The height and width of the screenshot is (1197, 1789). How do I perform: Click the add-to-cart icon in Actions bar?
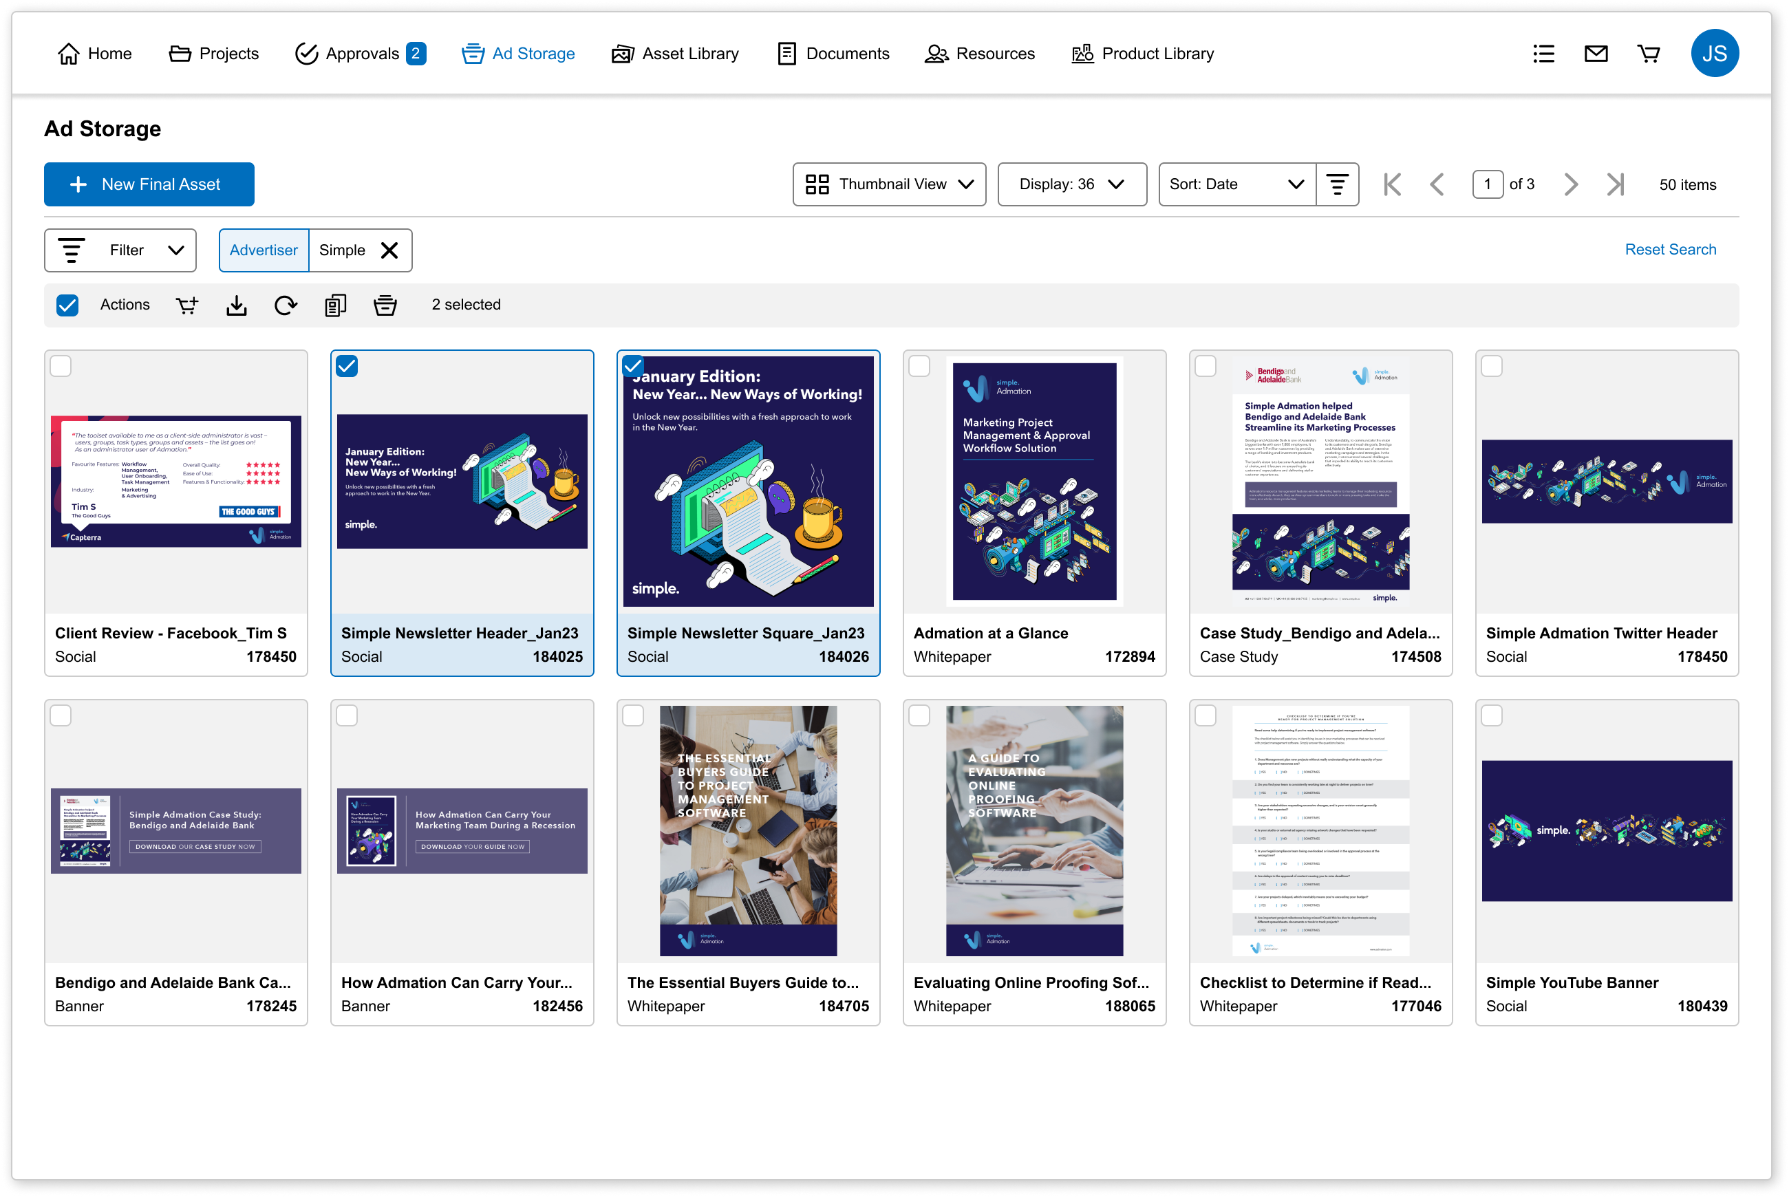click(187, 305)
